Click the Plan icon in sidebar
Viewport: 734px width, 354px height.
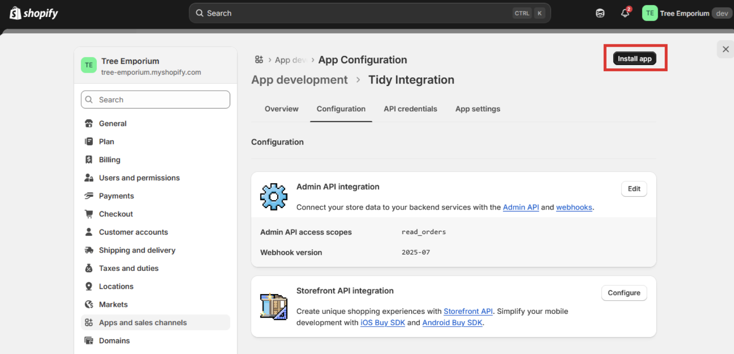(x=89, y=142)
